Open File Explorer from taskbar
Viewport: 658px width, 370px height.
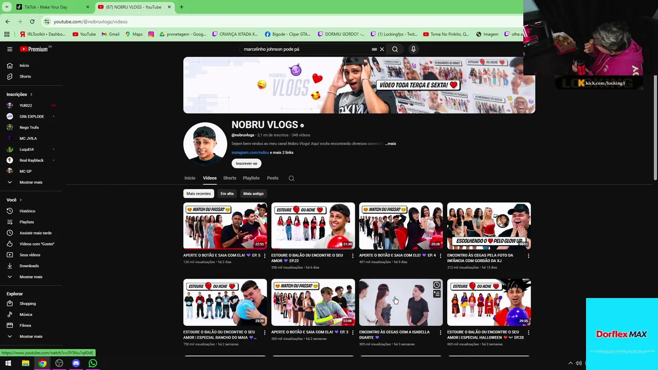[x=25, y=363]
